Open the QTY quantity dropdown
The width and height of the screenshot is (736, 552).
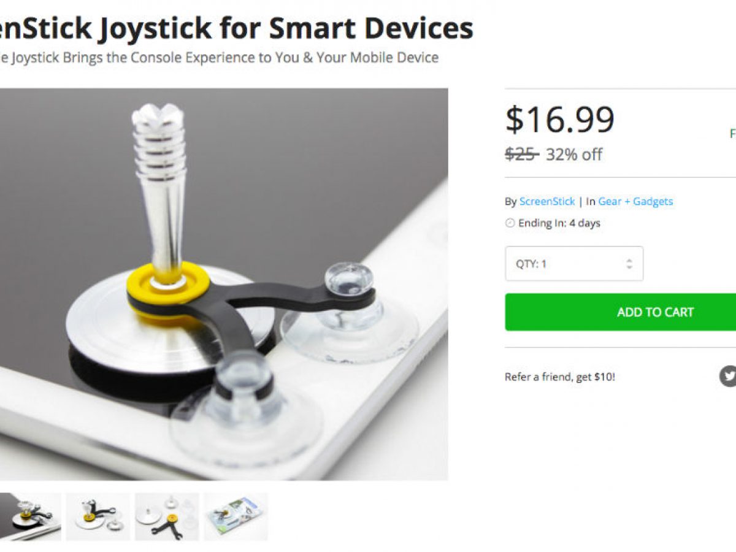(x=574, y=264)
